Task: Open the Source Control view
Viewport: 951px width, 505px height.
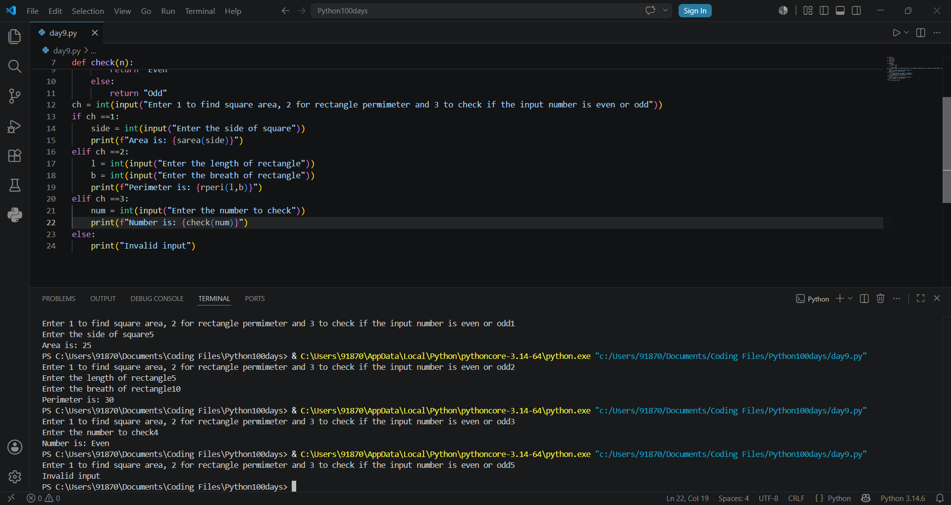Action: coord(15,96)
